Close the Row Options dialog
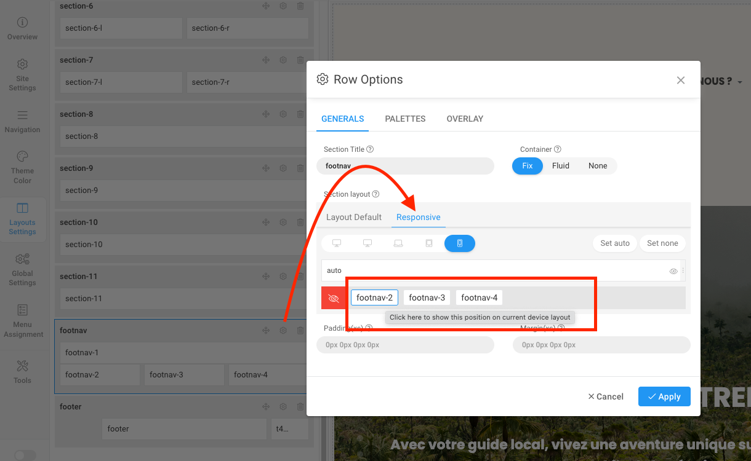The width and height of the screenshot is (751, 461). coord(681,80)
